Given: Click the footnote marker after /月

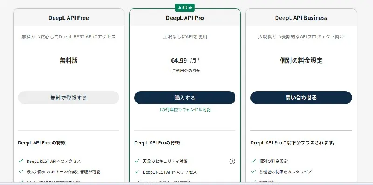Looking at the screenshot, I should click(x=198, y=59).
